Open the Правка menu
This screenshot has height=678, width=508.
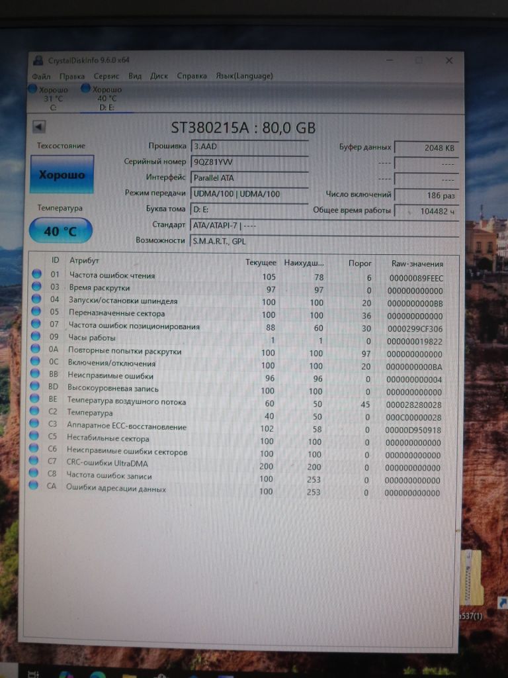point(71,77)
